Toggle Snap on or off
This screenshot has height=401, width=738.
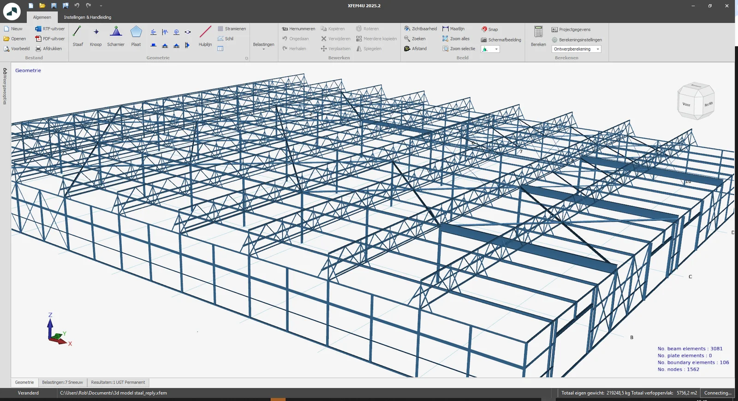(x=489, y=29)
